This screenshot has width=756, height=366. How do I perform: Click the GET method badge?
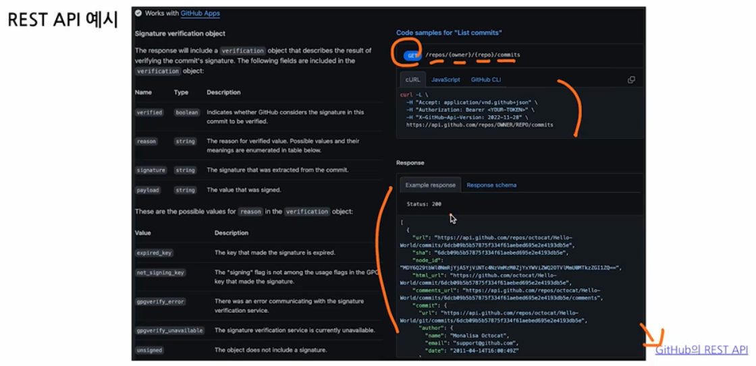coord(412,55)
